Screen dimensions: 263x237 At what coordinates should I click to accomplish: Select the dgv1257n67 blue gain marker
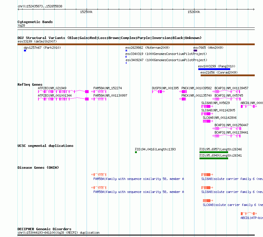tap(25, 51)
